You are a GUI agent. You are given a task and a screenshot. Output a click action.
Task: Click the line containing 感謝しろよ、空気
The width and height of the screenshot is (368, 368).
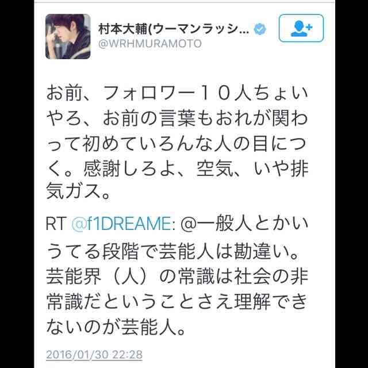[177, 168]
